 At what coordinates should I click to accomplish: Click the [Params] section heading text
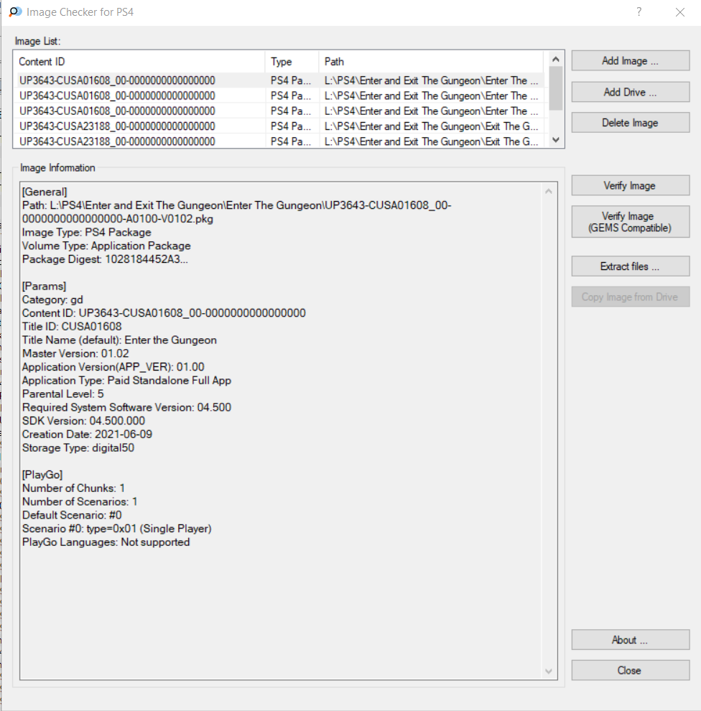pos(44,286)
